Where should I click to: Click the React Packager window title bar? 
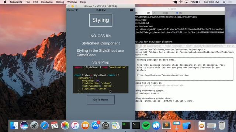185,45
